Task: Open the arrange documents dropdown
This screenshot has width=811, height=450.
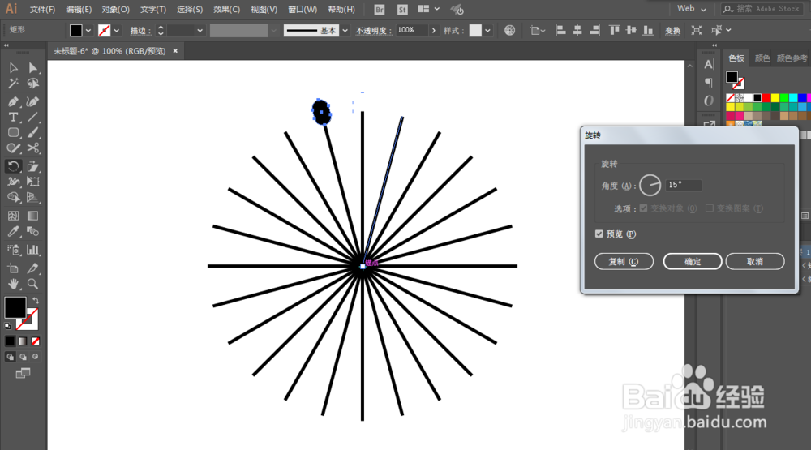Action: (x=428, y=9)
